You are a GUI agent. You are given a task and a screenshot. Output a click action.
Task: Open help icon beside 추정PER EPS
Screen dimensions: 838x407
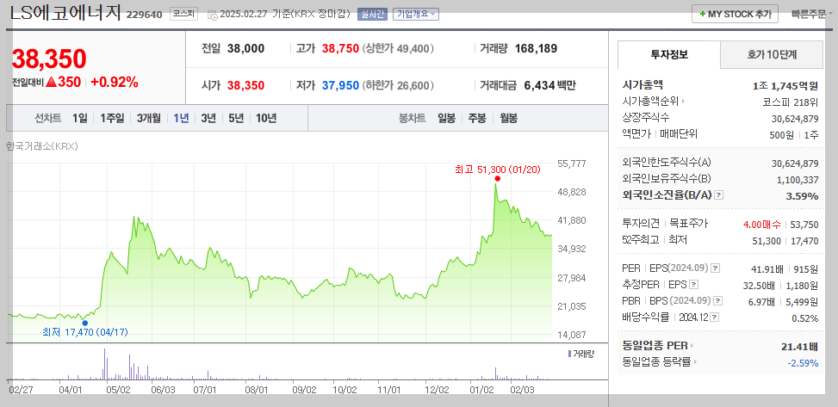pos(693,285)
